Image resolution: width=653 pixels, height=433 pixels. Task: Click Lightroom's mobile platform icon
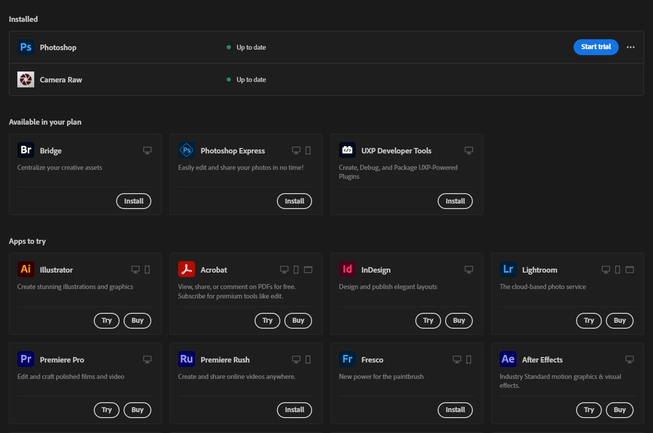pyautogui.click(x=618, y=270)
